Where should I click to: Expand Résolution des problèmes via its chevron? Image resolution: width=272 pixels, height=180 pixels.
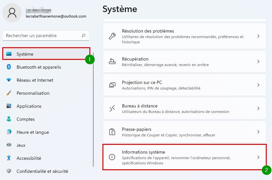258,36
